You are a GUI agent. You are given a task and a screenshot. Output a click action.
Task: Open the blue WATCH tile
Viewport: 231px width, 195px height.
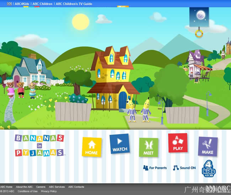coord(120,144)
